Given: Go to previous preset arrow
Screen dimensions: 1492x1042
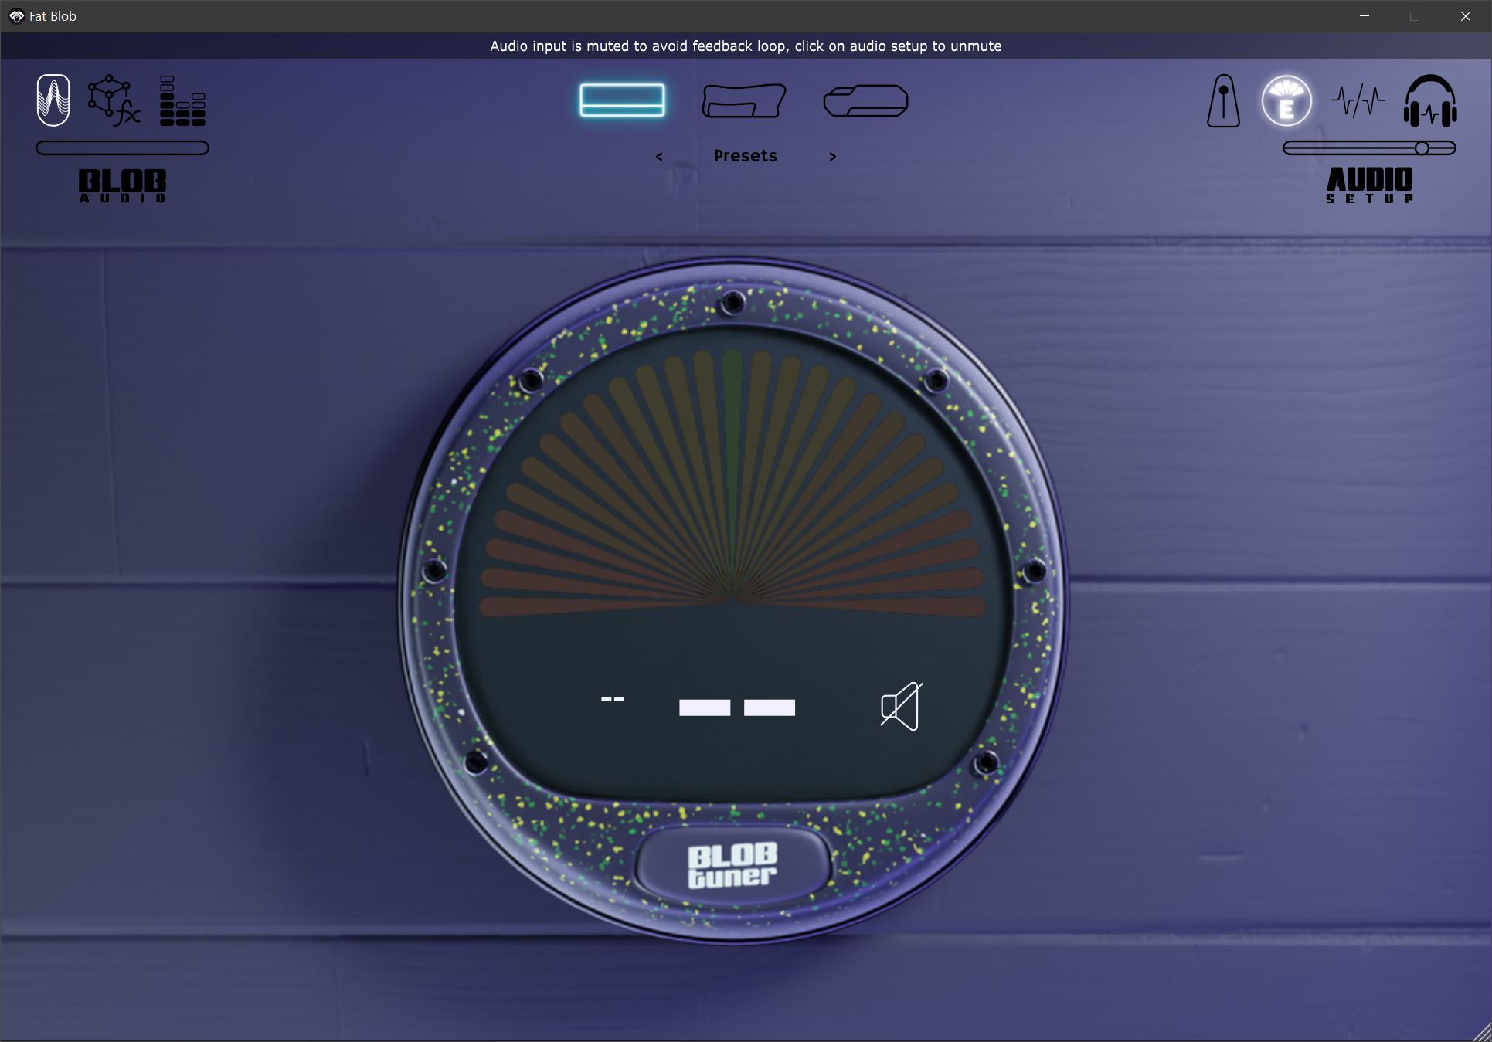Looking at the screenshot, I should pyautogui.click(x=659, y=157).
